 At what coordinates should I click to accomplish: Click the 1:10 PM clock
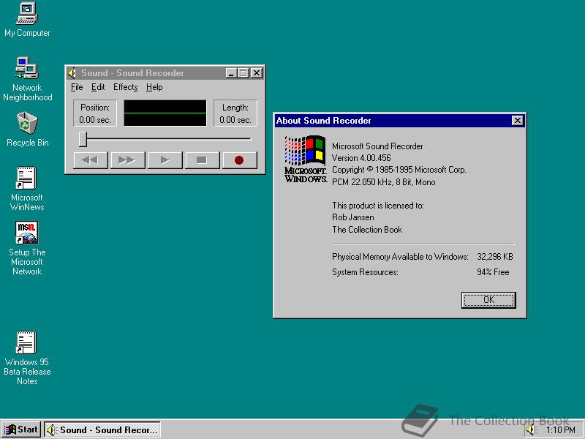coord(560,430)
